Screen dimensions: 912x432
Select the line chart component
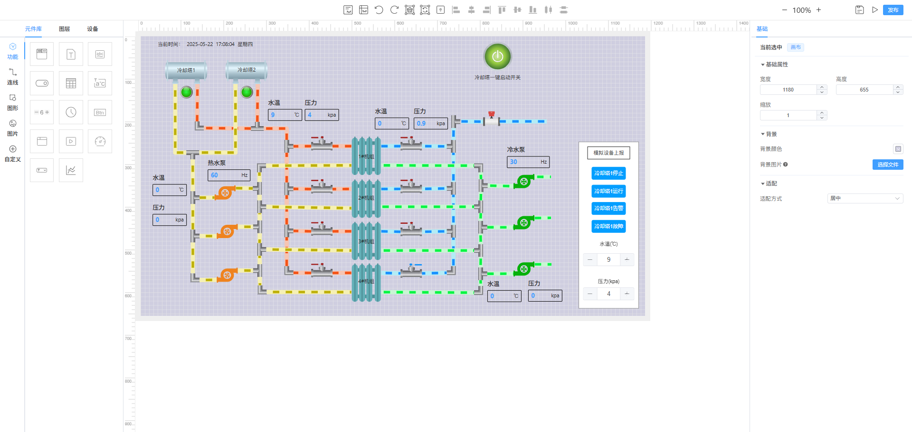point(71,170)
